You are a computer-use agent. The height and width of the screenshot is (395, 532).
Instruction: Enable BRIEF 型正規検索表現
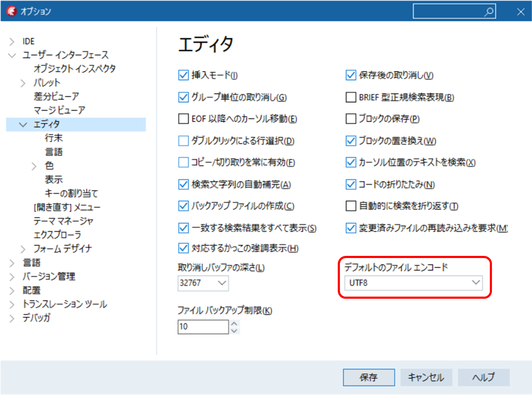click(351, 97)
